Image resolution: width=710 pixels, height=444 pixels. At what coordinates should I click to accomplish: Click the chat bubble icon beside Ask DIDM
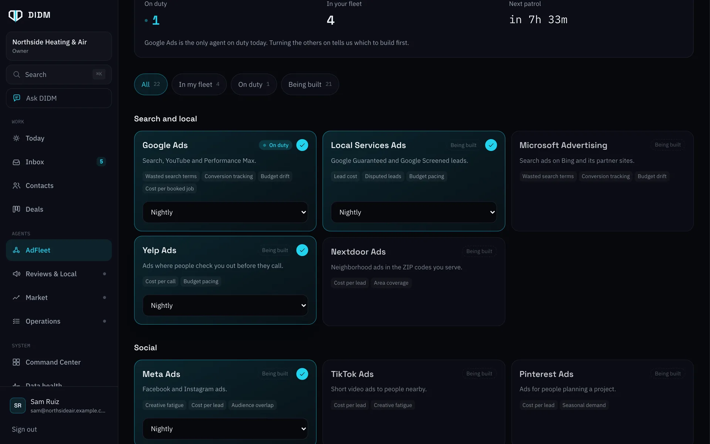pyautogui.click(x=17, y=98)
